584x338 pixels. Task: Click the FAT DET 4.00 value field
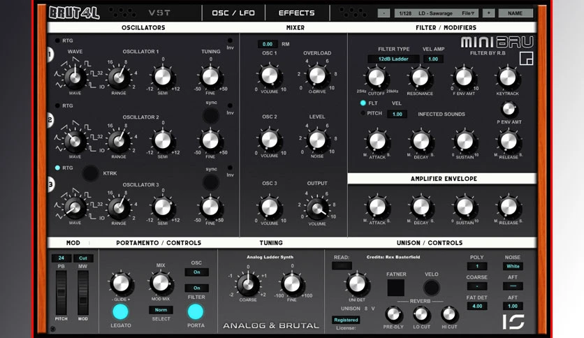(x=477, y=306)
